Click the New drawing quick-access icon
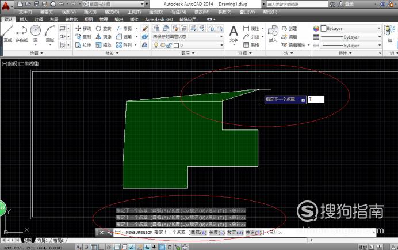Image resolution: width=398 pixels, height=250 pixels. pos(20,4)
